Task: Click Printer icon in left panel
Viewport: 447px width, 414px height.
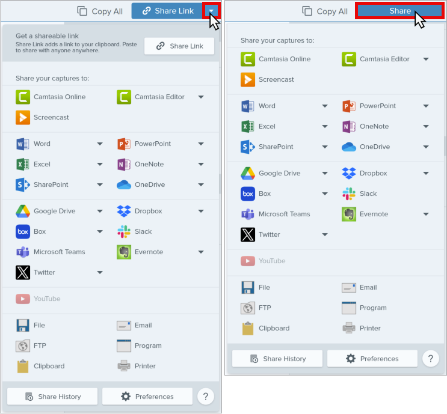Action: 124,366
